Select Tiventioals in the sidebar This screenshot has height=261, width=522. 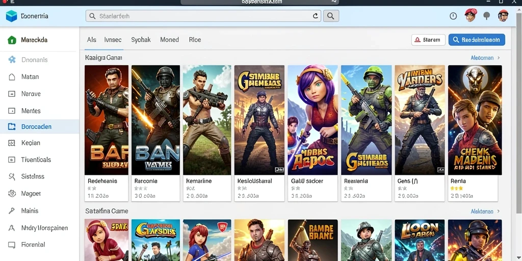pyautogui.click(x=36, y=160)
